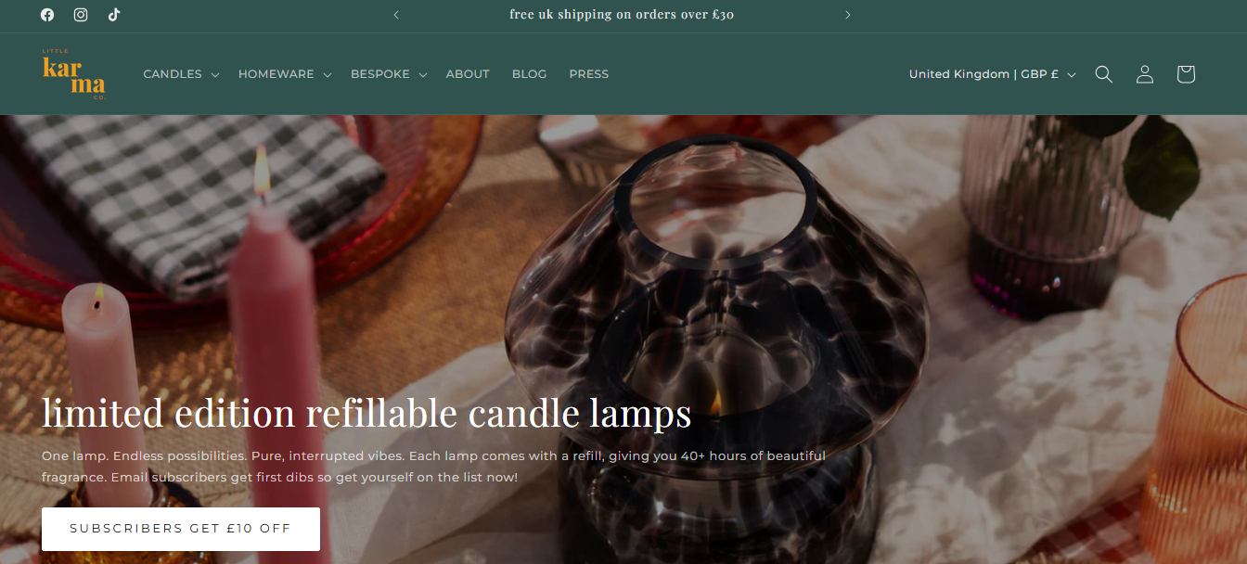Click the Little Karma Co logo

[x=74, y=74]
